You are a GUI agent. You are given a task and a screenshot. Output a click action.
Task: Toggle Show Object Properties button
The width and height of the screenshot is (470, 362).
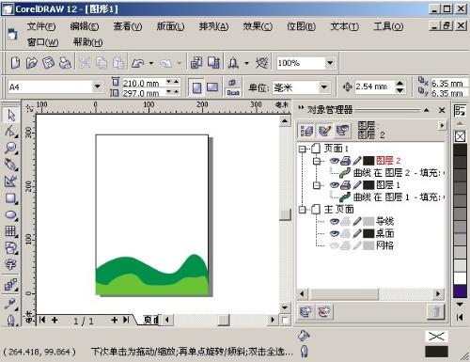pos(306,131)
